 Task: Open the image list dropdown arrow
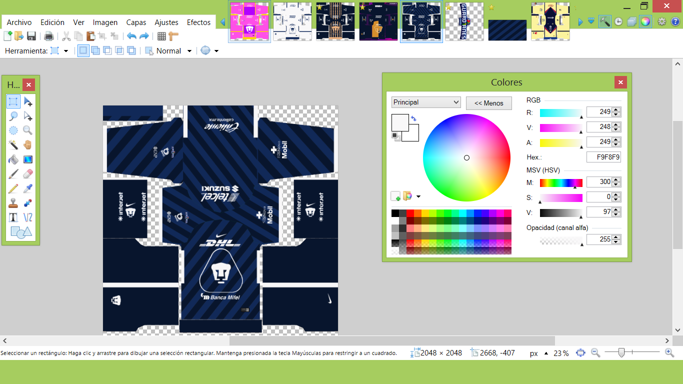591,21
